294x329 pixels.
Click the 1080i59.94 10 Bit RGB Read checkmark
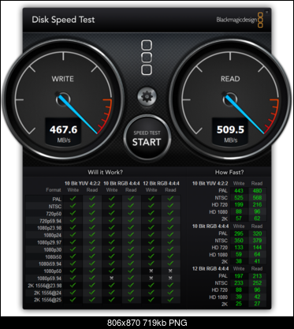click(x=131, y=264)
